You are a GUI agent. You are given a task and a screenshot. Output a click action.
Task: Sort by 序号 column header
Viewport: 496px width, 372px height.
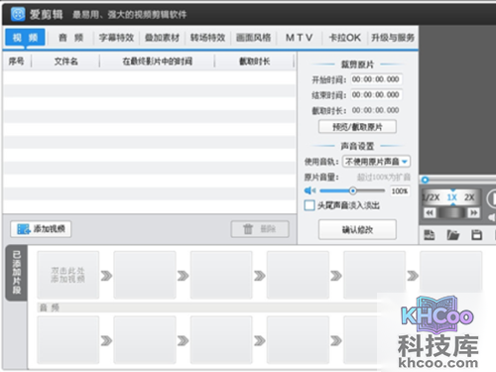[x=17, y=62]
